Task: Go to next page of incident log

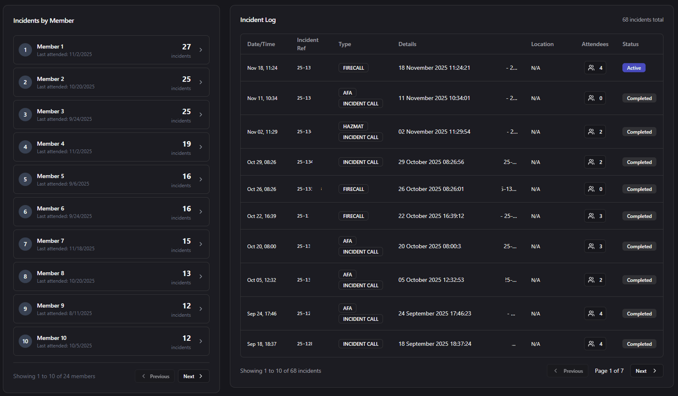Action: (x=646, y=371)
